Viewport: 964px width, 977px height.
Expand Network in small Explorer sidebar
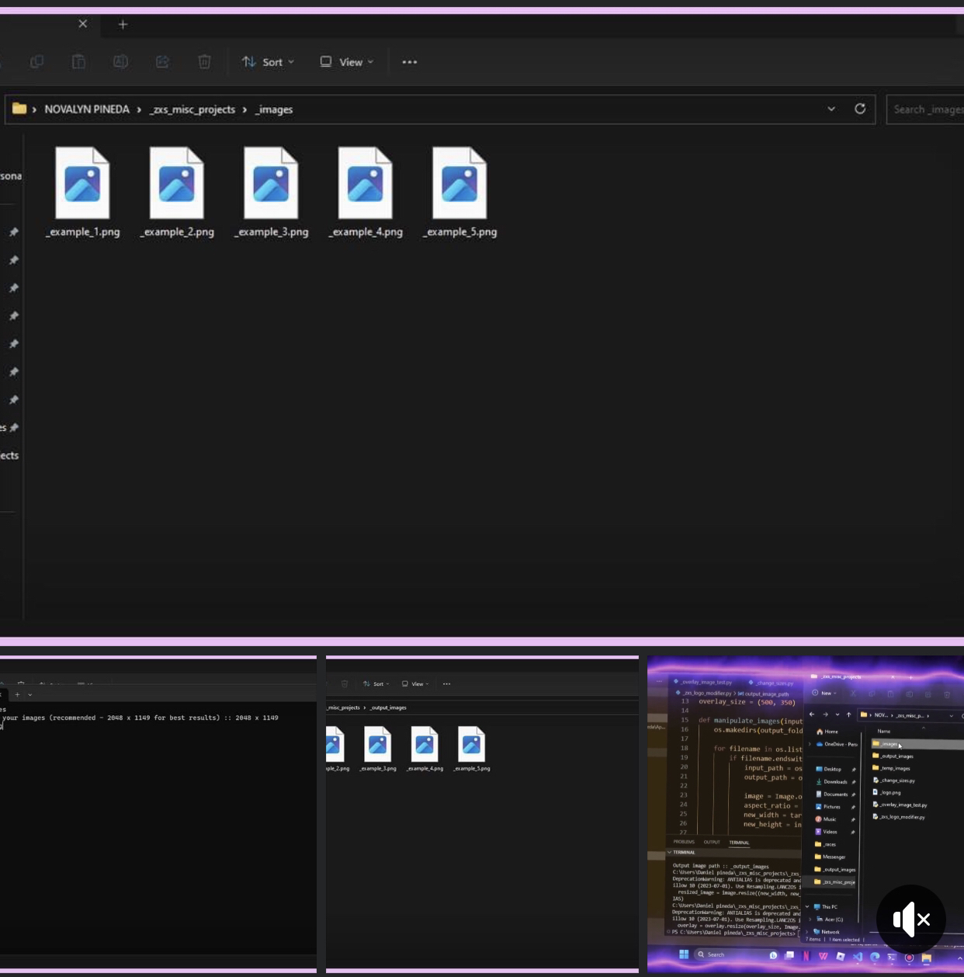tap(807, 931)
